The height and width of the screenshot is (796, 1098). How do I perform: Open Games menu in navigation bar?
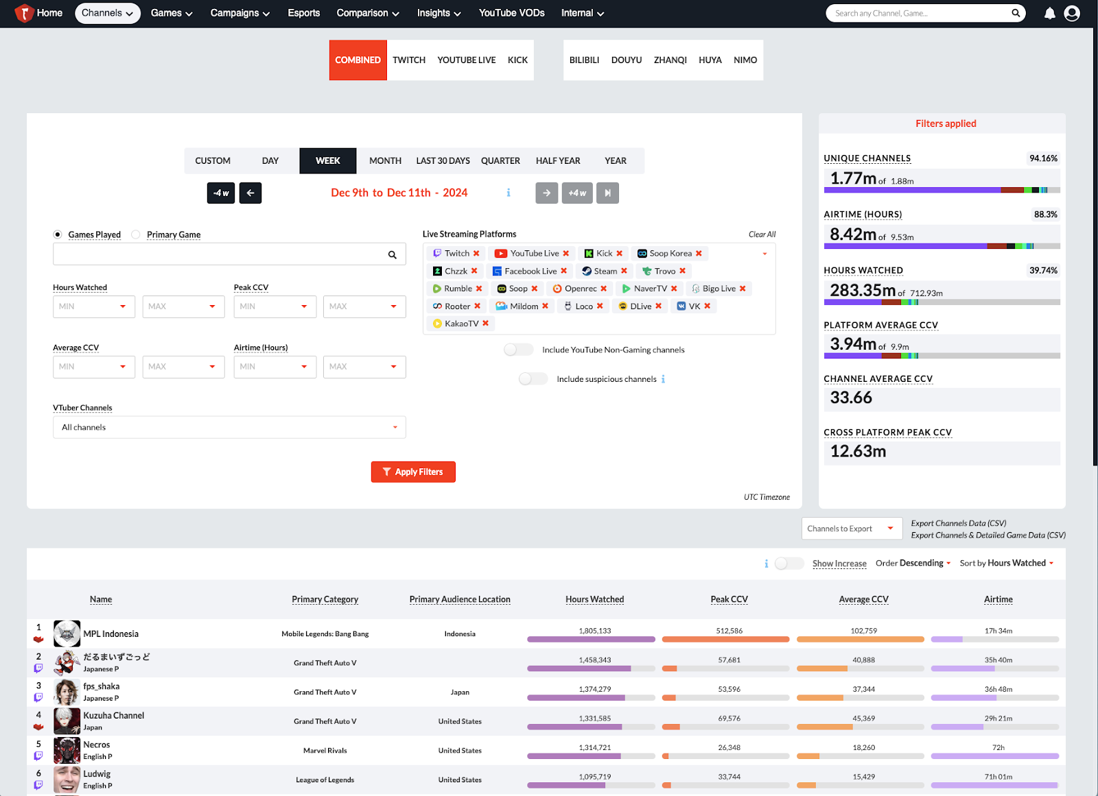point(172,13)
